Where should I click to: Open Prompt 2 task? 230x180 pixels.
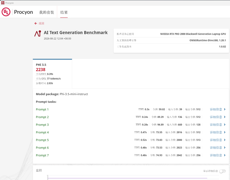(42, 117)
